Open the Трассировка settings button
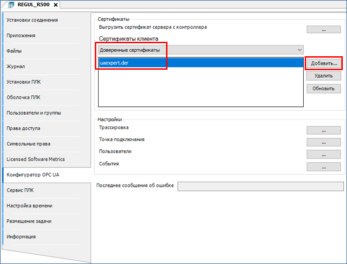This screenshot has width=347, height=264. [324, 130]
